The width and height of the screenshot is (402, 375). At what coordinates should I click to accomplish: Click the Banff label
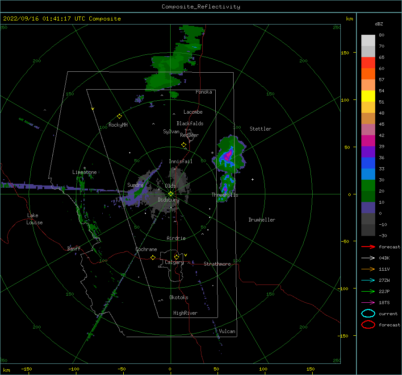point(74,248)
